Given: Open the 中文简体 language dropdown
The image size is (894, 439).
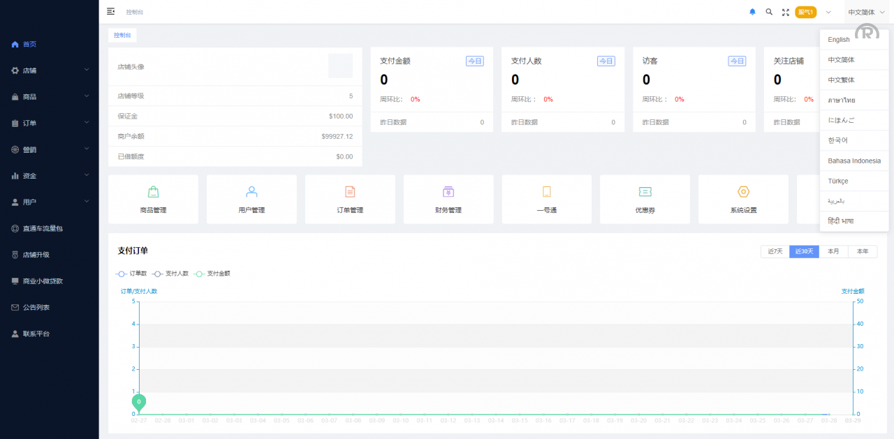Looking at the screenshot, I should point(865,12).
